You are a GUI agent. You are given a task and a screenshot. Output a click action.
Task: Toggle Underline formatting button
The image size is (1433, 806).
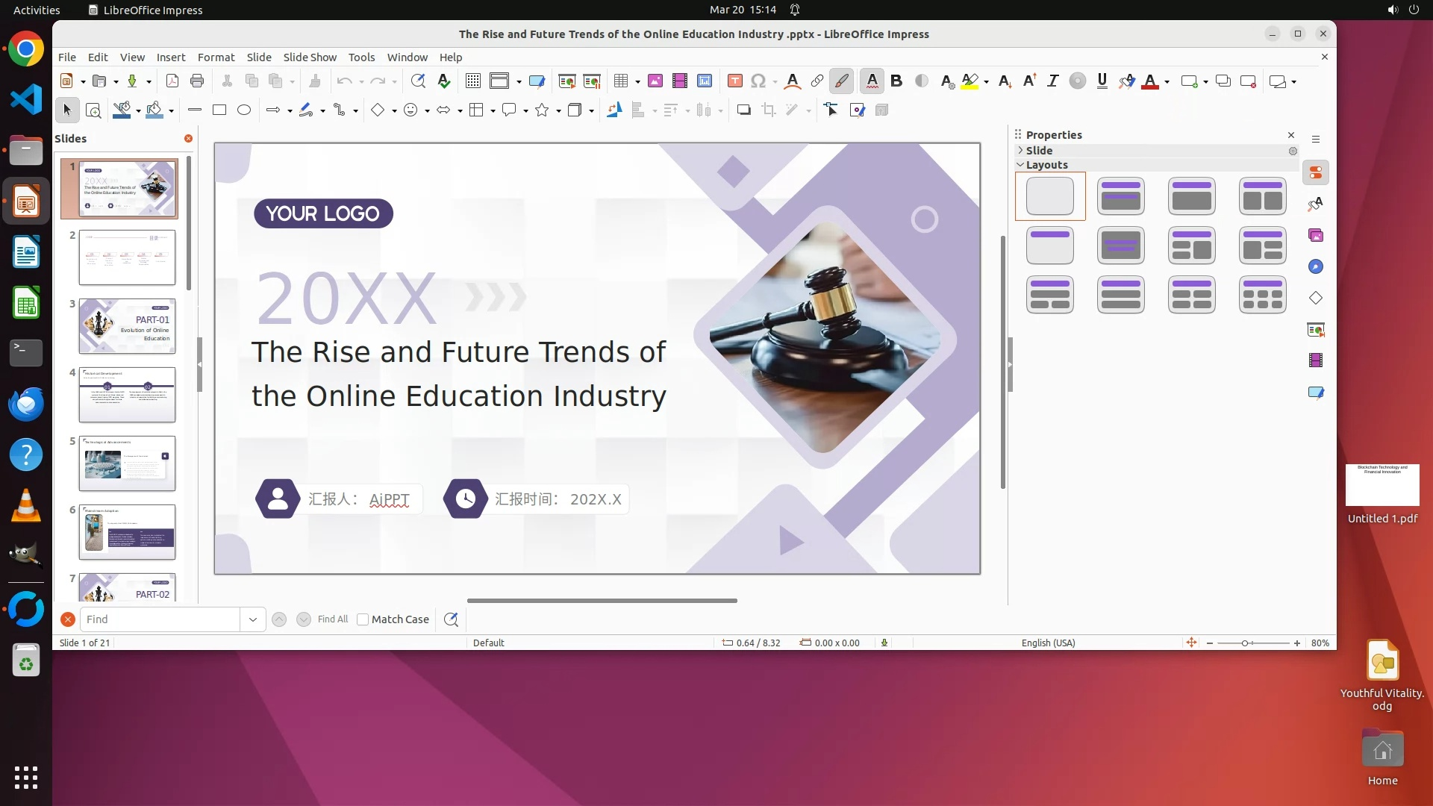(x=1102, y=81)
